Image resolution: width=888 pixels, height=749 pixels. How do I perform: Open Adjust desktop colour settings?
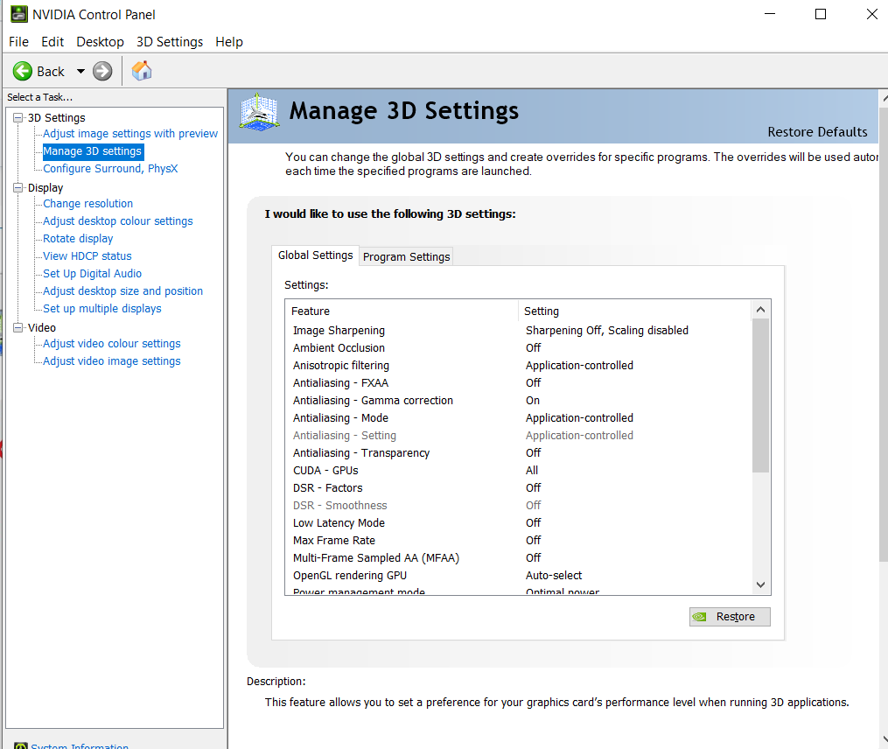[118, 221]
